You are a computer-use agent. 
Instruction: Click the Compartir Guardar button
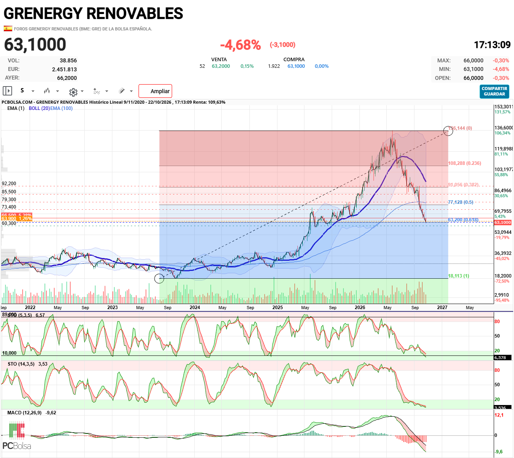(x=494, y=91)
